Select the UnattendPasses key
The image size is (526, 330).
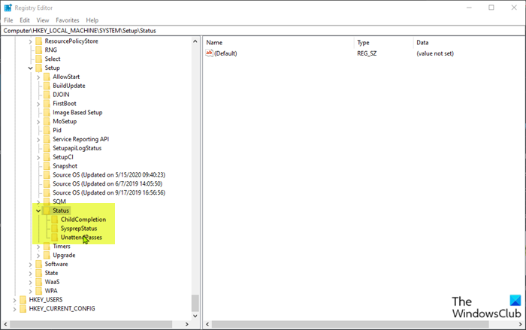[x=81, y=237]
